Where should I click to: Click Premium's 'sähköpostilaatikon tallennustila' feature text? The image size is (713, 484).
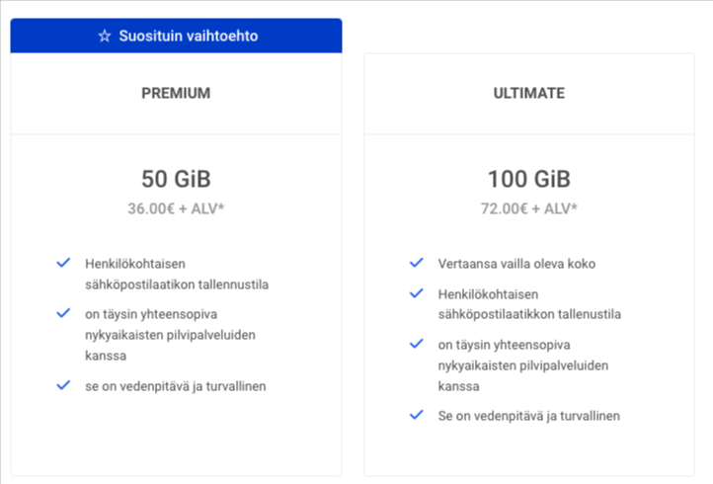coord(177,284)
